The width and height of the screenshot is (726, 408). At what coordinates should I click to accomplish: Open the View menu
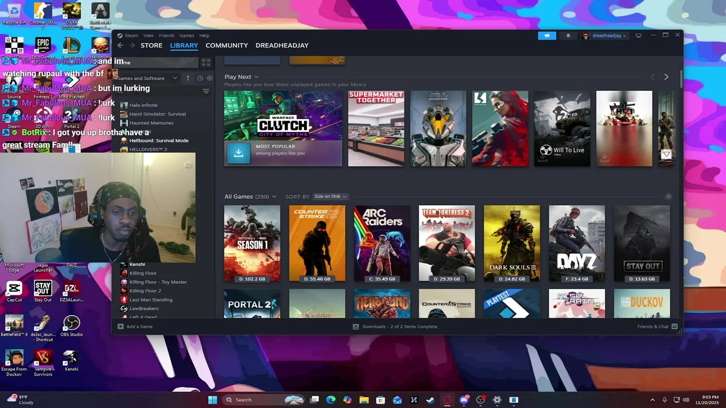tap(149, 35)
